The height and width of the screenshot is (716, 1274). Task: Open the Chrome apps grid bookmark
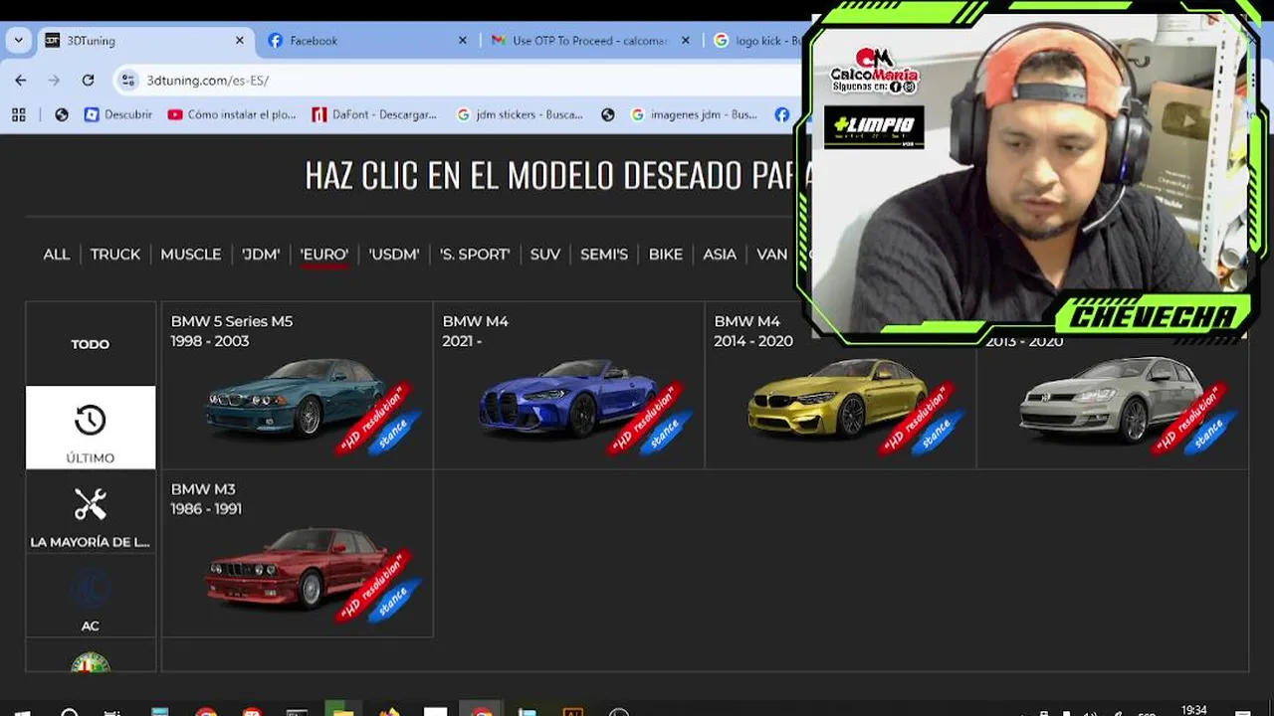pos(19,114)
